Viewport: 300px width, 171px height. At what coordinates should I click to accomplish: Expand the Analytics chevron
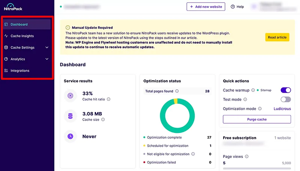(47, 59)
